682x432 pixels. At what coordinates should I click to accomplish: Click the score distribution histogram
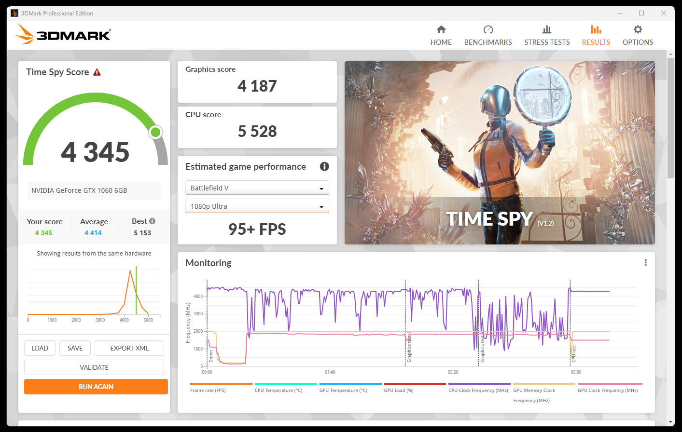click(x=94, y=294)
